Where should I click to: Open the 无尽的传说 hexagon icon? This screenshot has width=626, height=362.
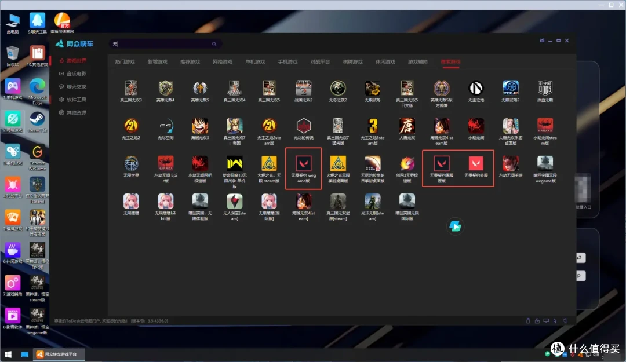(x=303, y=126)
